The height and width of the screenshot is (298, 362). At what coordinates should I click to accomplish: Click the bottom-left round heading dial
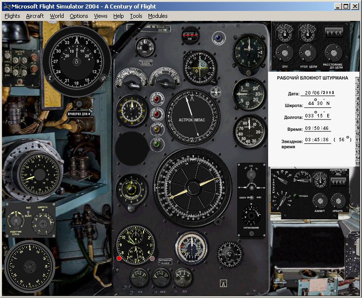click(30, 267)
